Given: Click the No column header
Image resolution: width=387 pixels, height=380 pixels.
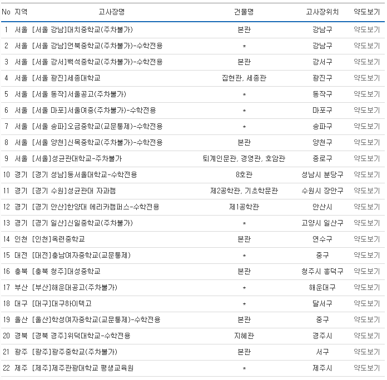Looking at the screenshot, I should [6, 12].
